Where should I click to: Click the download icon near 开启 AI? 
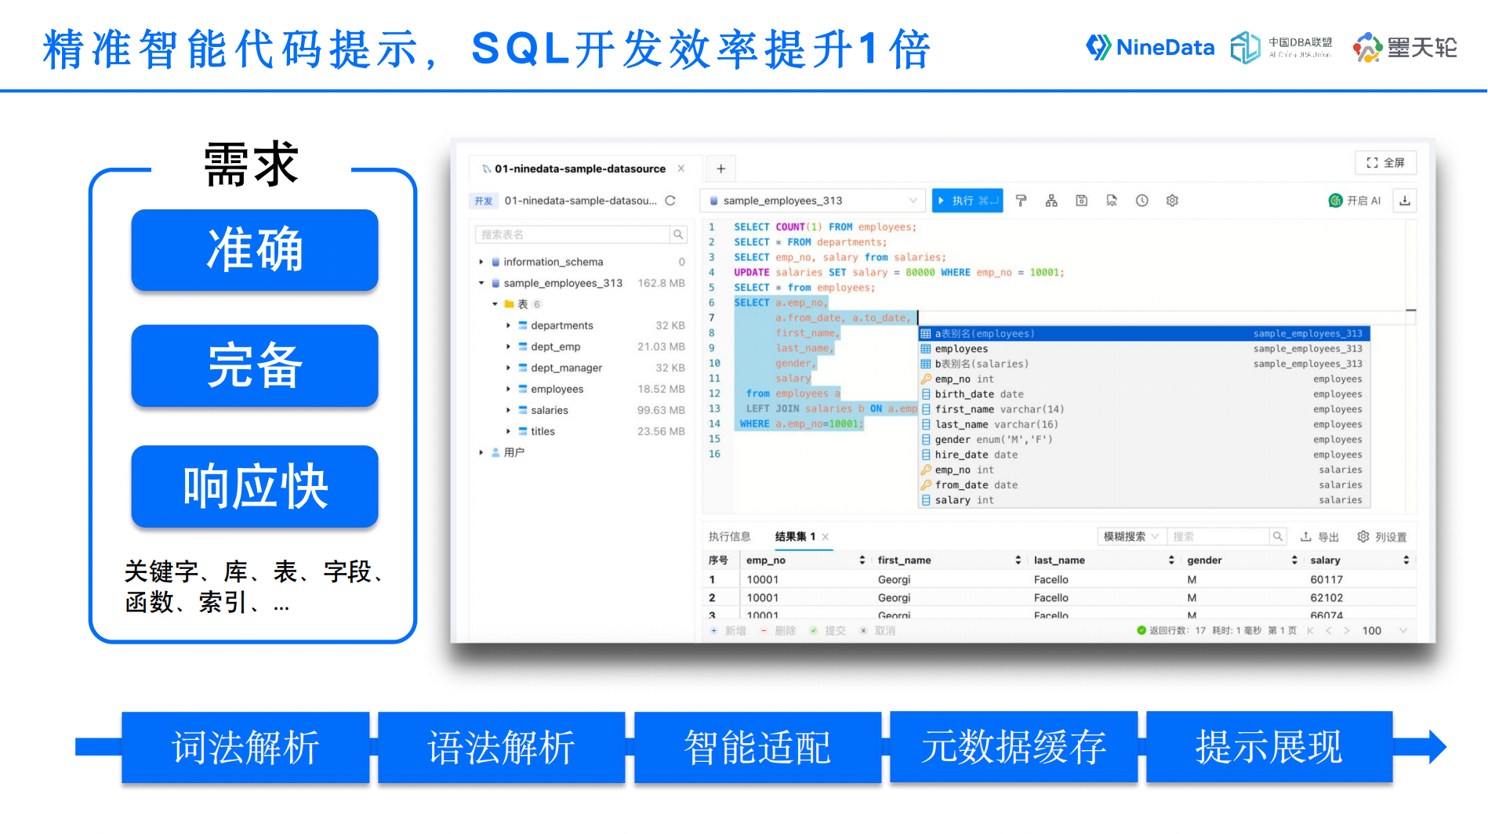1403,201
